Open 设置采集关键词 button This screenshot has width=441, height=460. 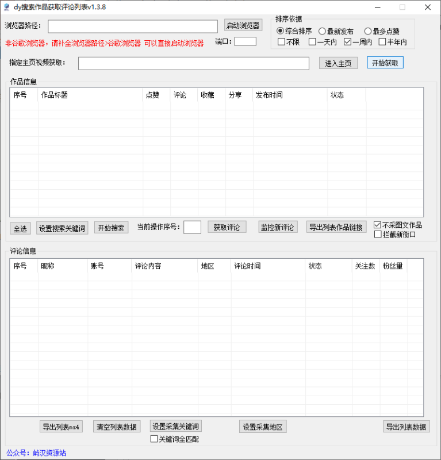pyautogui.click(x=176, y=426)
